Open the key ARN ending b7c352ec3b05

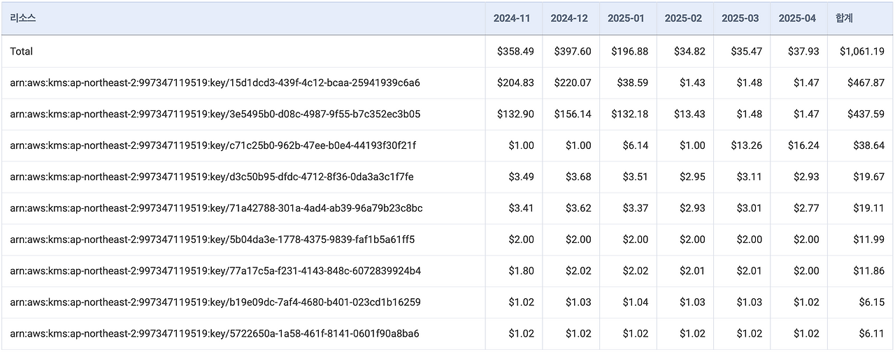click(x=215, y=114)
